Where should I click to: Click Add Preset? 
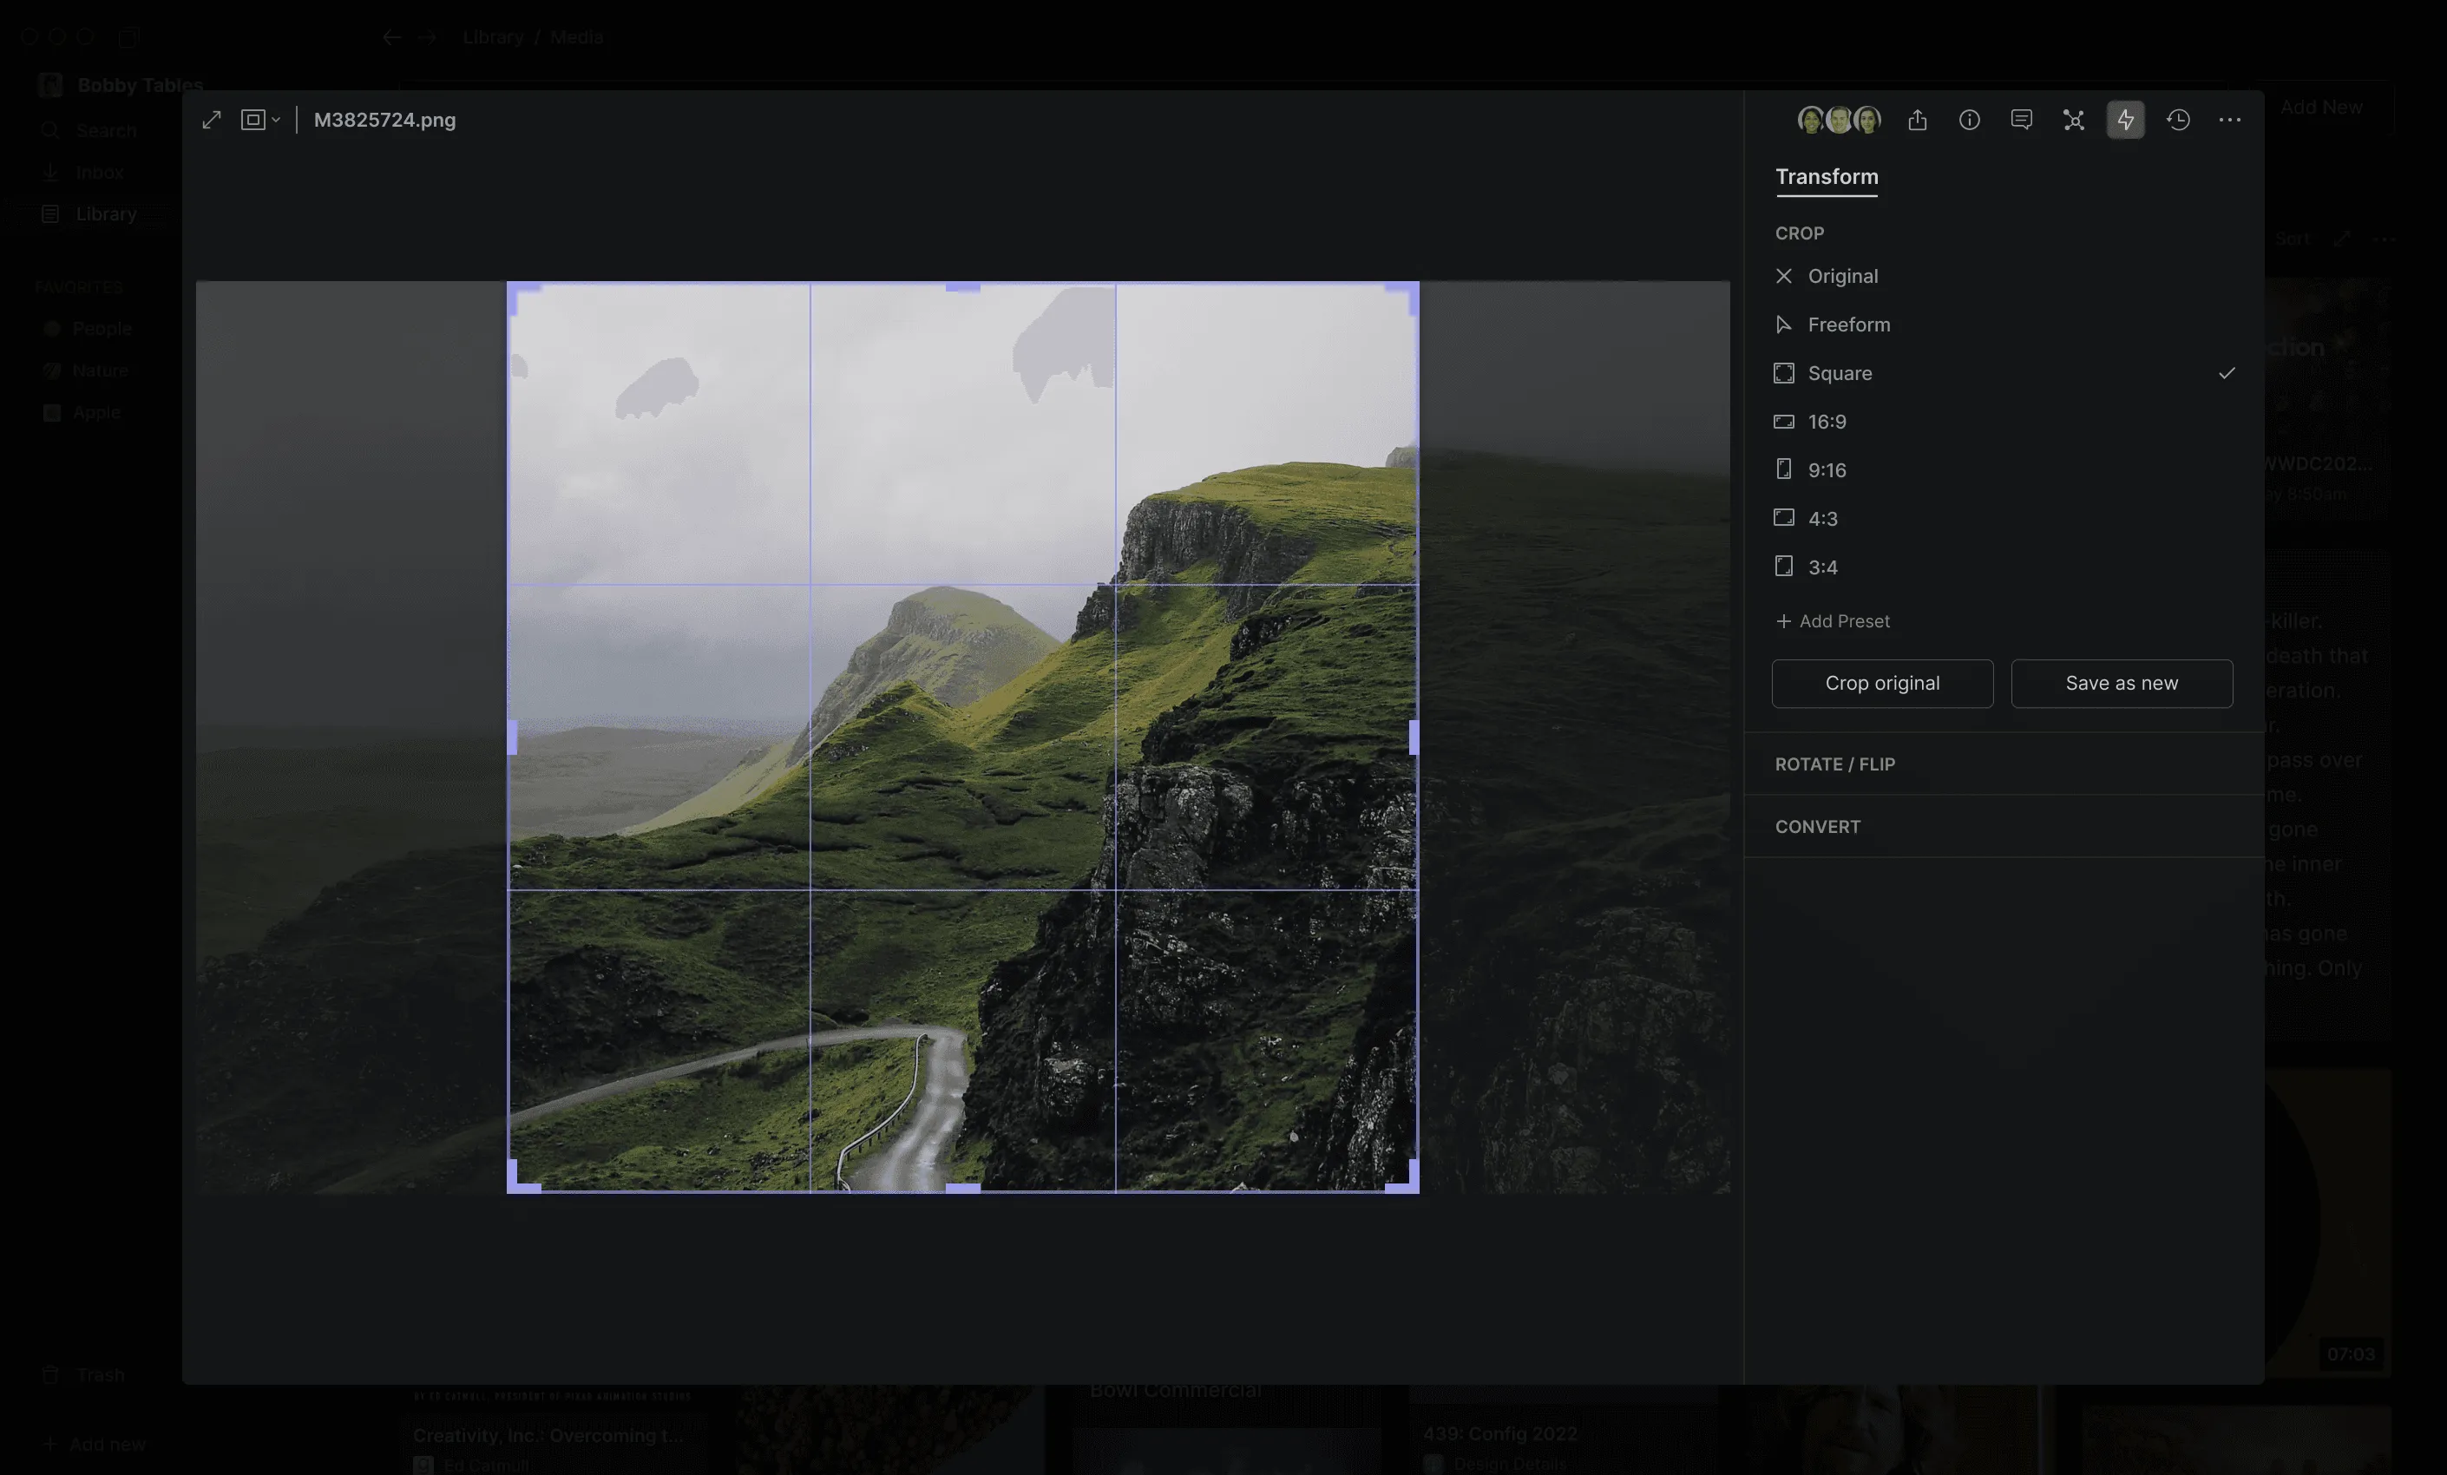click(x=1833, y=620)
